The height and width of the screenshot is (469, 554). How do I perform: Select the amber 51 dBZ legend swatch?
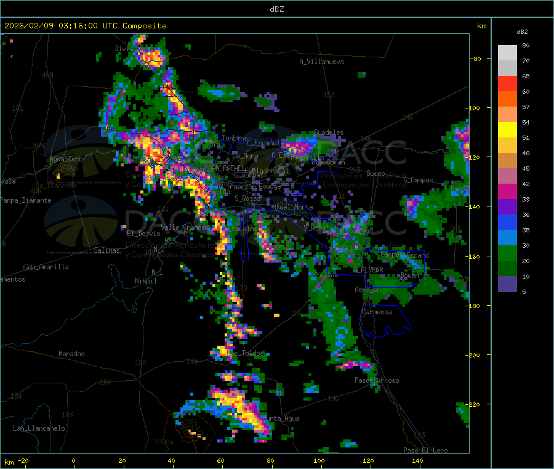coord(507,145)
